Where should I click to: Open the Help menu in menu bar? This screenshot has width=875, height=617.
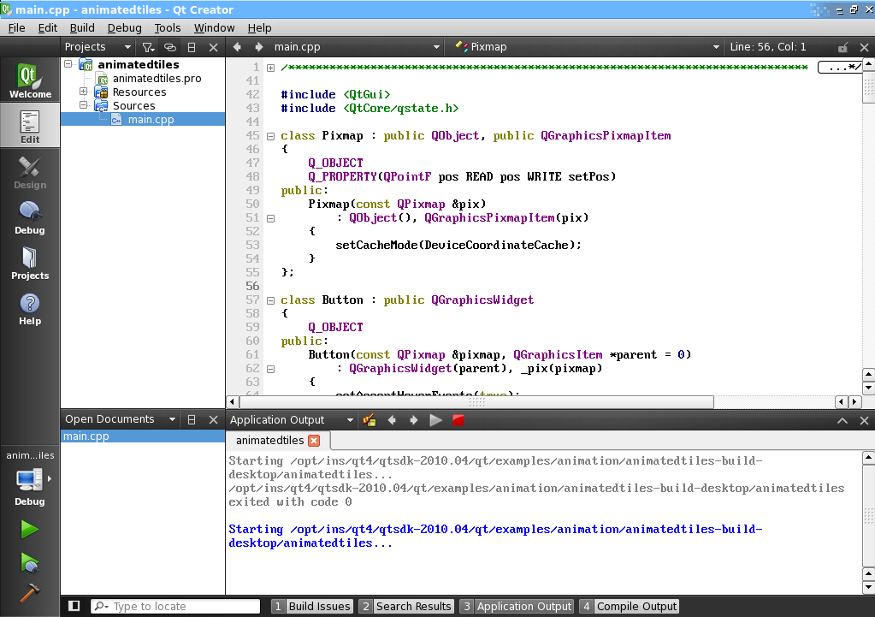tap(259, 28)
